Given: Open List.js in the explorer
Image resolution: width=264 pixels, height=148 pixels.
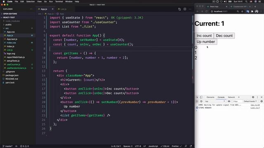Looking at the screenshot, I should pos(9,50).
